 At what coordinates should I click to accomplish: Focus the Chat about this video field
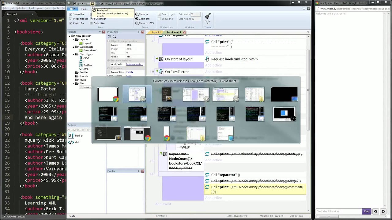pos(339,211)
